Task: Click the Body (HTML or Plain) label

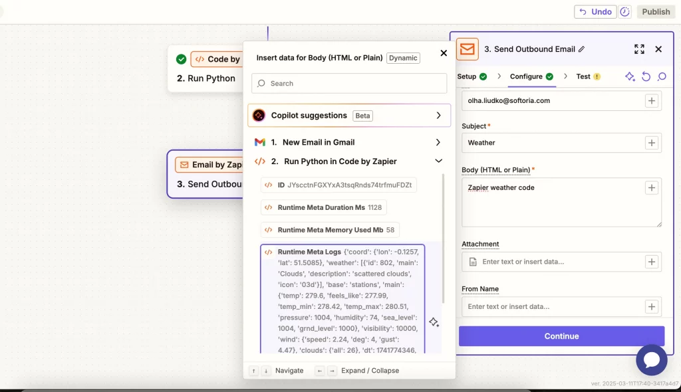Action: point(495,169)
